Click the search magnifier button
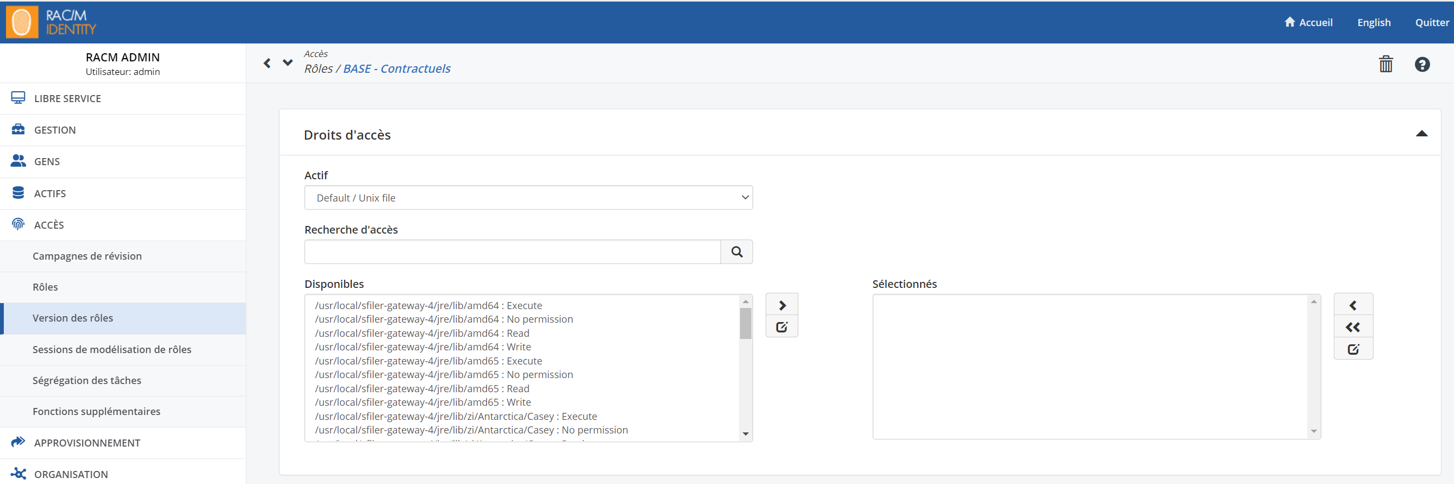 pyautogui.click(x=737, y=252)
